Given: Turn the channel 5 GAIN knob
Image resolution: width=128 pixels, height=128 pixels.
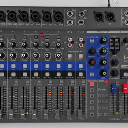Looking at the screenshot, I should [25, 45].
